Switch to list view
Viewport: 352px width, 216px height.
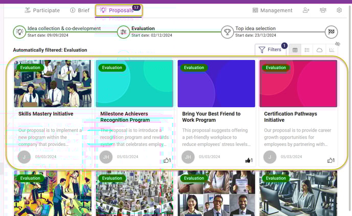[x=307, y=50]
